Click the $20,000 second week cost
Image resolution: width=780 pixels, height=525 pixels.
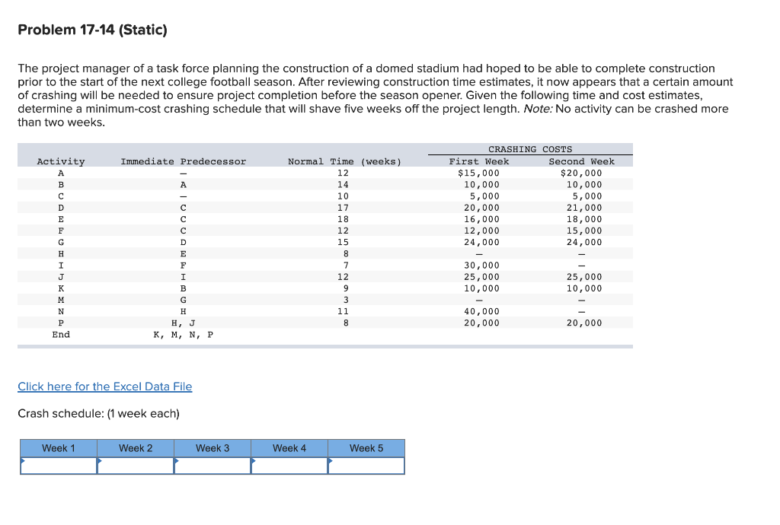coord(581,173)
